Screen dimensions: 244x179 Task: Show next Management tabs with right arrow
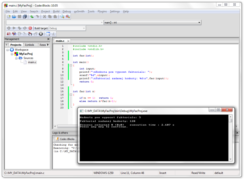[x=48, y=45]
